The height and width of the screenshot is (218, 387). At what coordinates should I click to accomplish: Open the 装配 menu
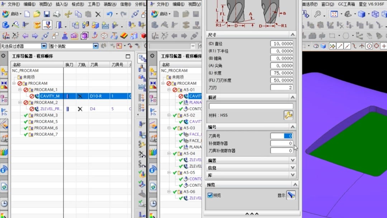point(111,4)
